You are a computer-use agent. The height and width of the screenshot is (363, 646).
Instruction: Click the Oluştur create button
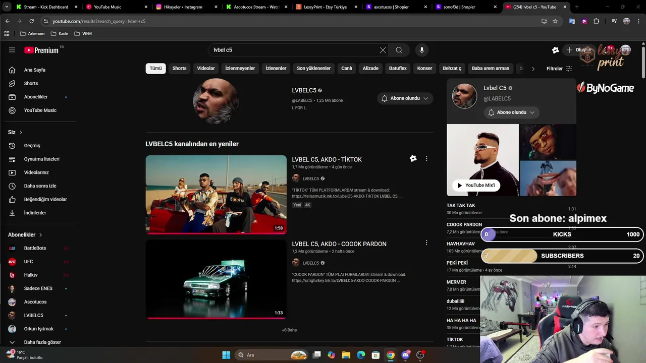pyautogui.click(x=578, y=50)
